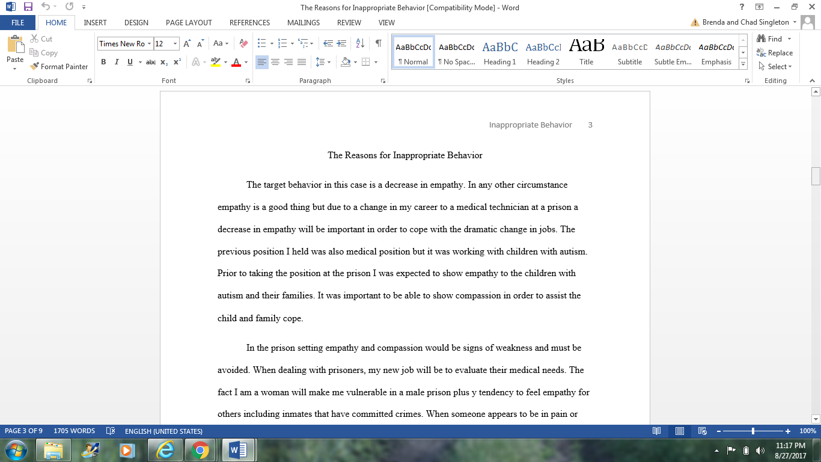Click the word count in status bar
The height and width of the screenshot is (462, 821).
click(x=74, y=431)
